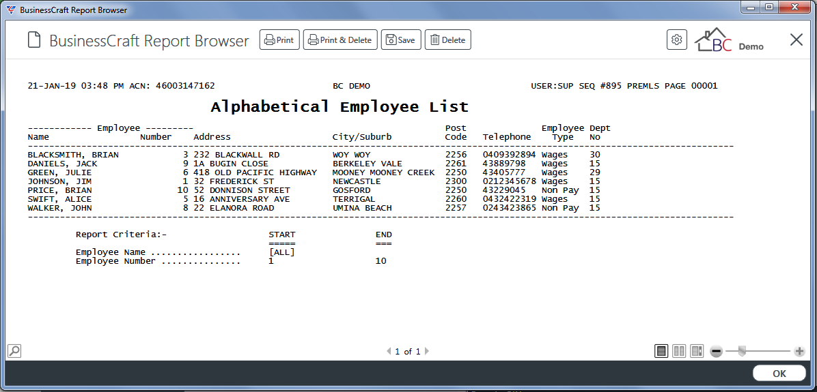Click the OK button

click(779, 374)
